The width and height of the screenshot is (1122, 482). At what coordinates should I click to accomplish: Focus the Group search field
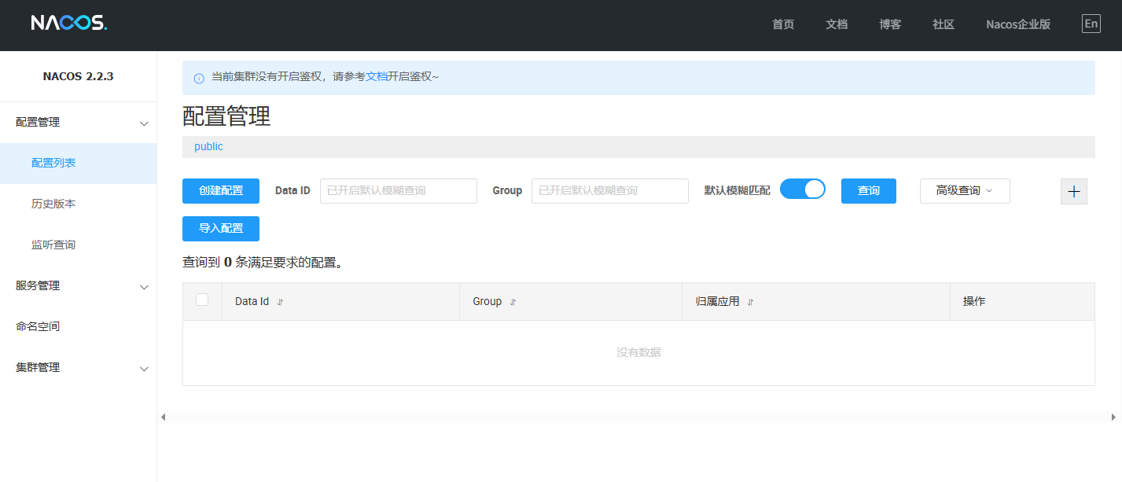pyautogui.click(x=610, y=191)
